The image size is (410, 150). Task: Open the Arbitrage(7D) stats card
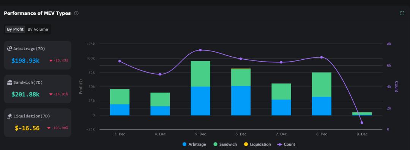[x=37, y=55]
